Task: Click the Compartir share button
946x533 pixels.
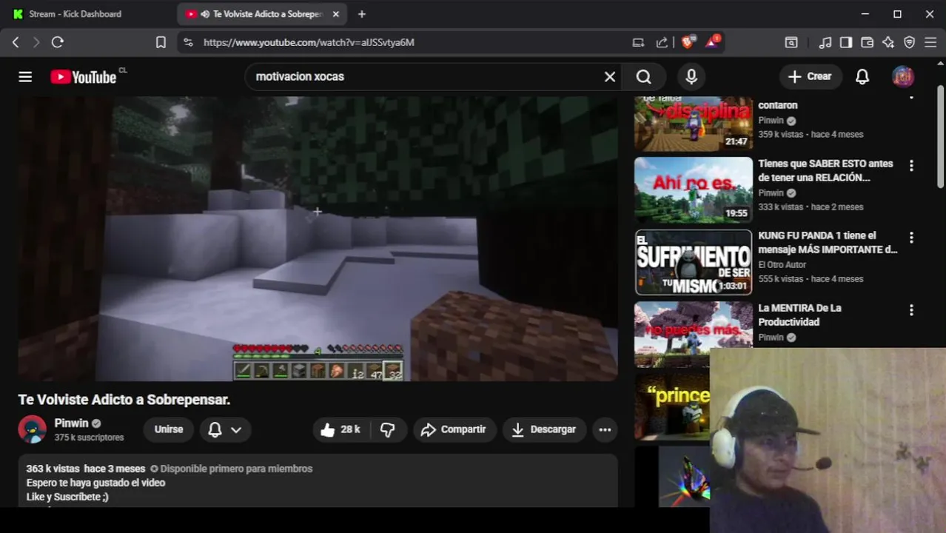Action: tap(454, 429)
